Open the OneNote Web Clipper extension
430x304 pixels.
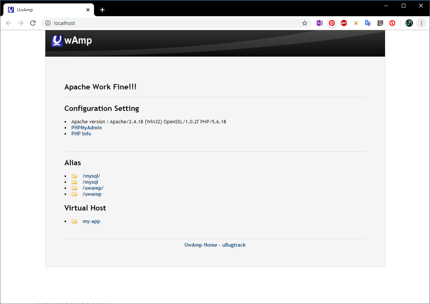(320, 23)
